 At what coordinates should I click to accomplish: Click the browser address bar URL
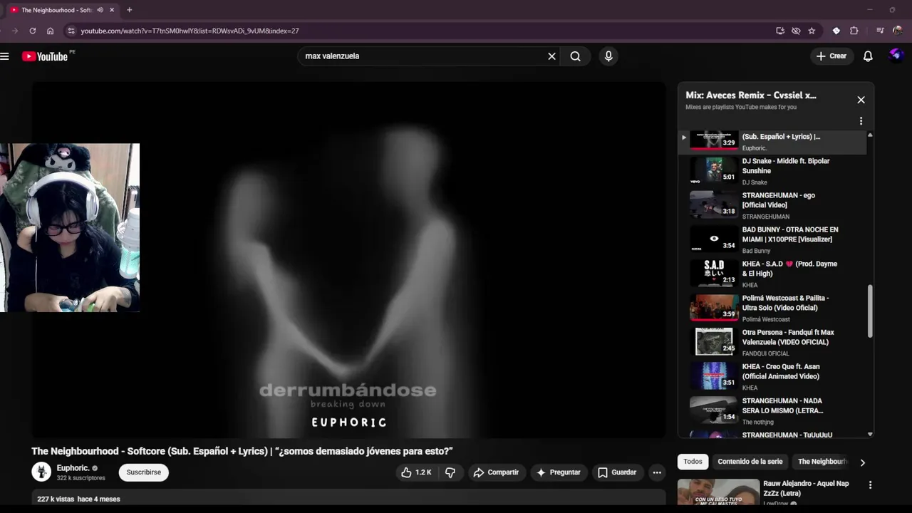click(x=190, y=31)
